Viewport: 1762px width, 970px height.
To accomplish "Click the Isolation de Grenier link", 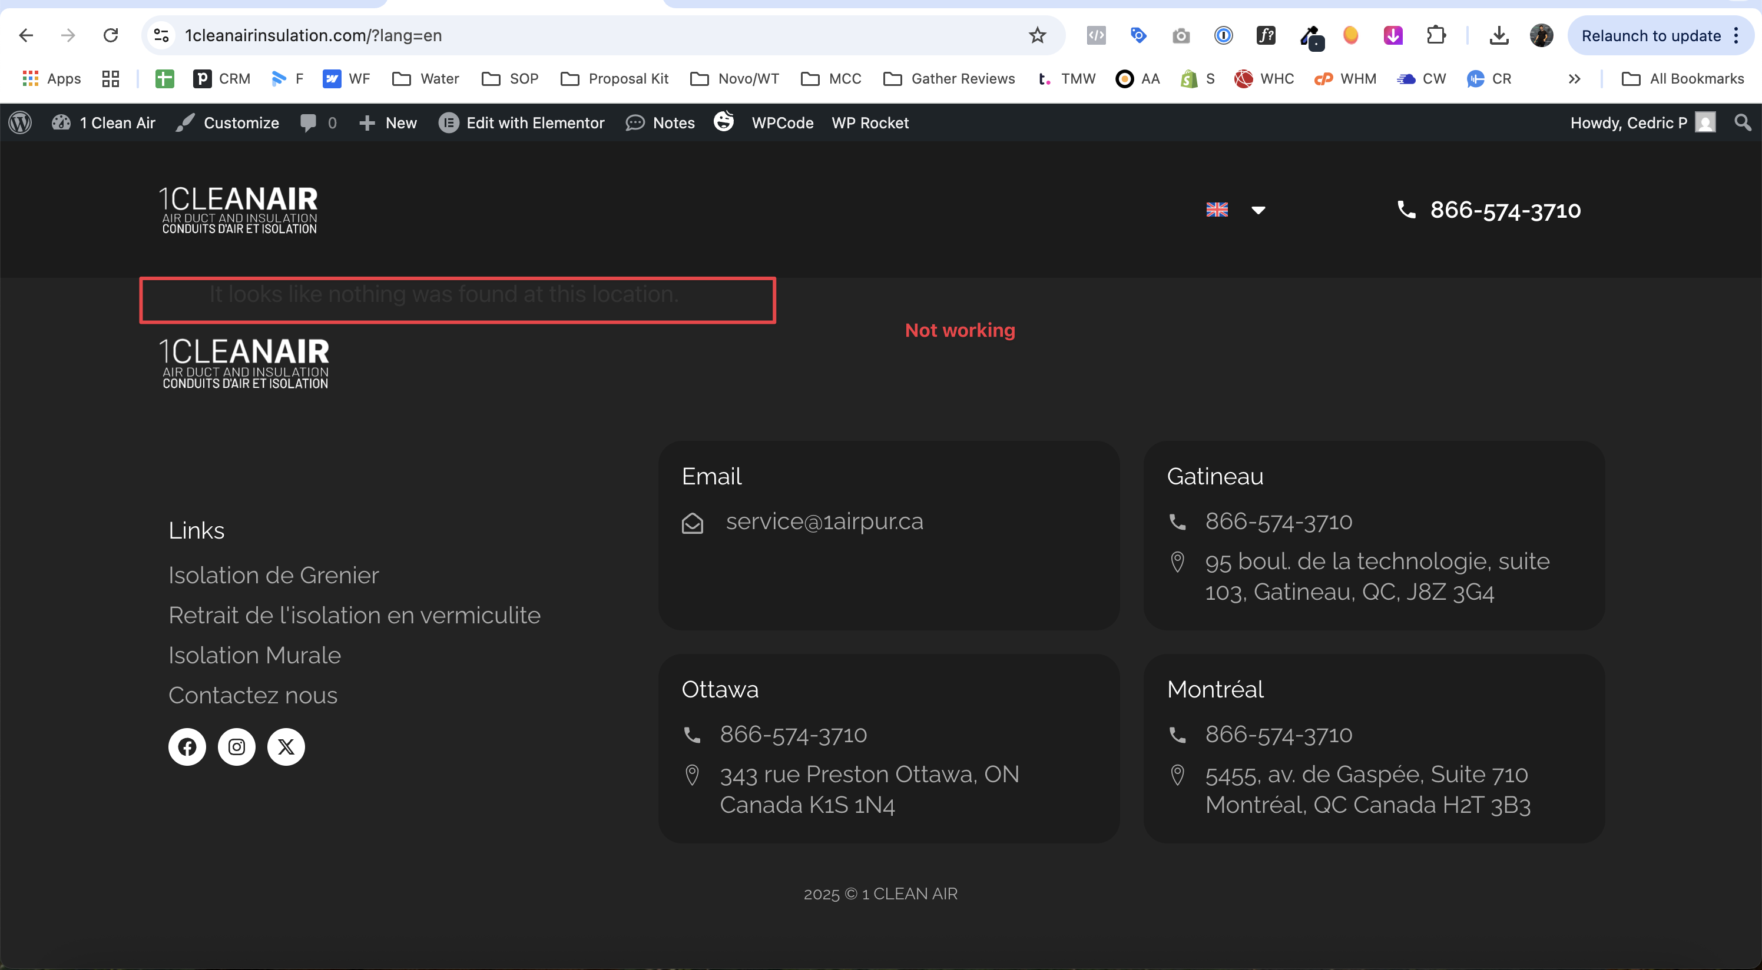I will pos(273,576).
